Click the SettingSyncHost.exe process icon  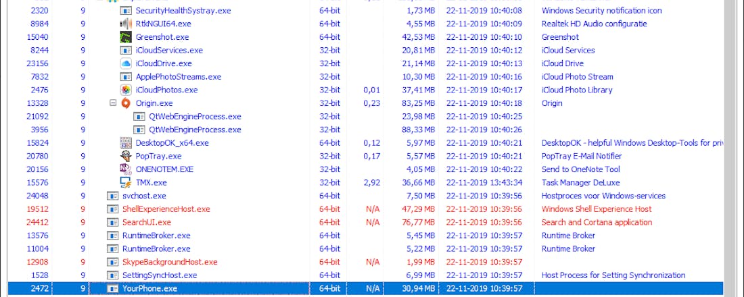click(x=112, y=275)
